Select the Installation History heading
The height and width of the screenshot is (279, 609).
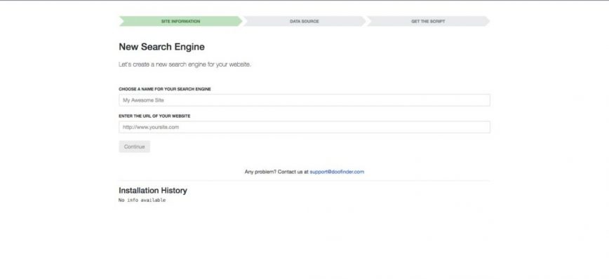pos(153,191)
